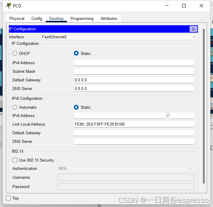Image resolution: width=213 pixels, height=207 pixels.
Task: Minimize the PC0 window
Action: tap(167, 6)
